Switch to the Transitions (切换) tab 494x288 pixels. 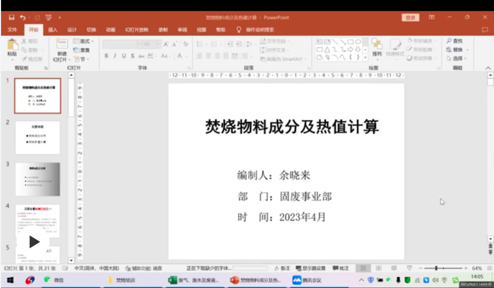pos(91,30)
